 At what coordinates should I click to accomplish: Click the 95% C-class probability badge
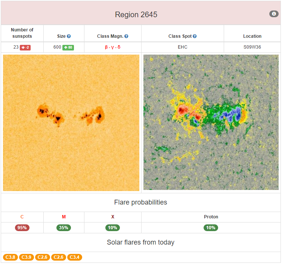coord(22,228)
